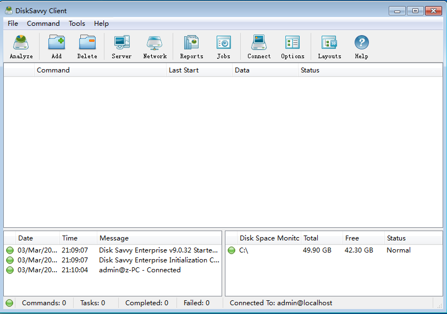Click 'Connected To: admin@localhost' status text
447x314 pixels.
pyautogui.click(x=281, y=303)
